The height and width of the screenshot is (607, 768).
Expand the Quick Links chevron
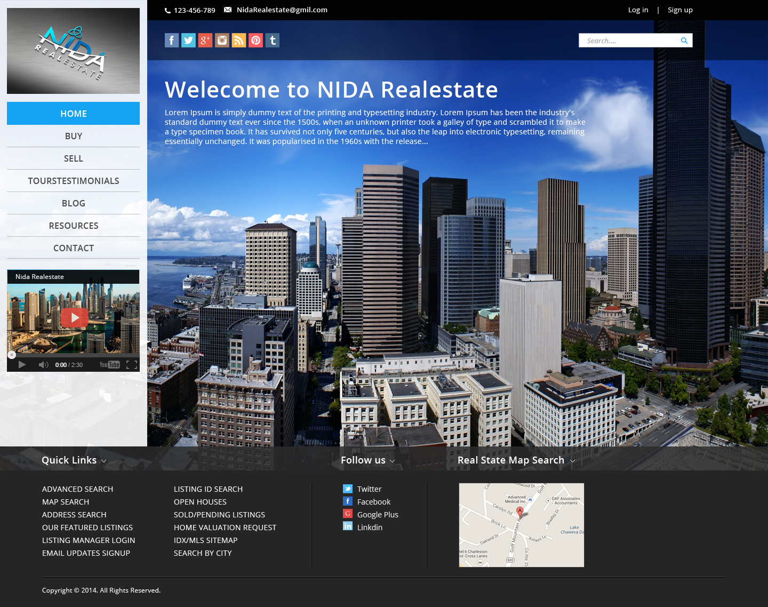pos(104,461)
